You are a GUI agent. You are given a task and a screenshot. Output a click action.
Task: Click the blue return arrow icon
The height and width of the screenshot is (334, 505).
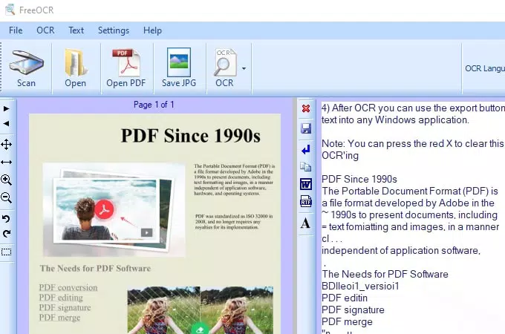click(306, 150)
